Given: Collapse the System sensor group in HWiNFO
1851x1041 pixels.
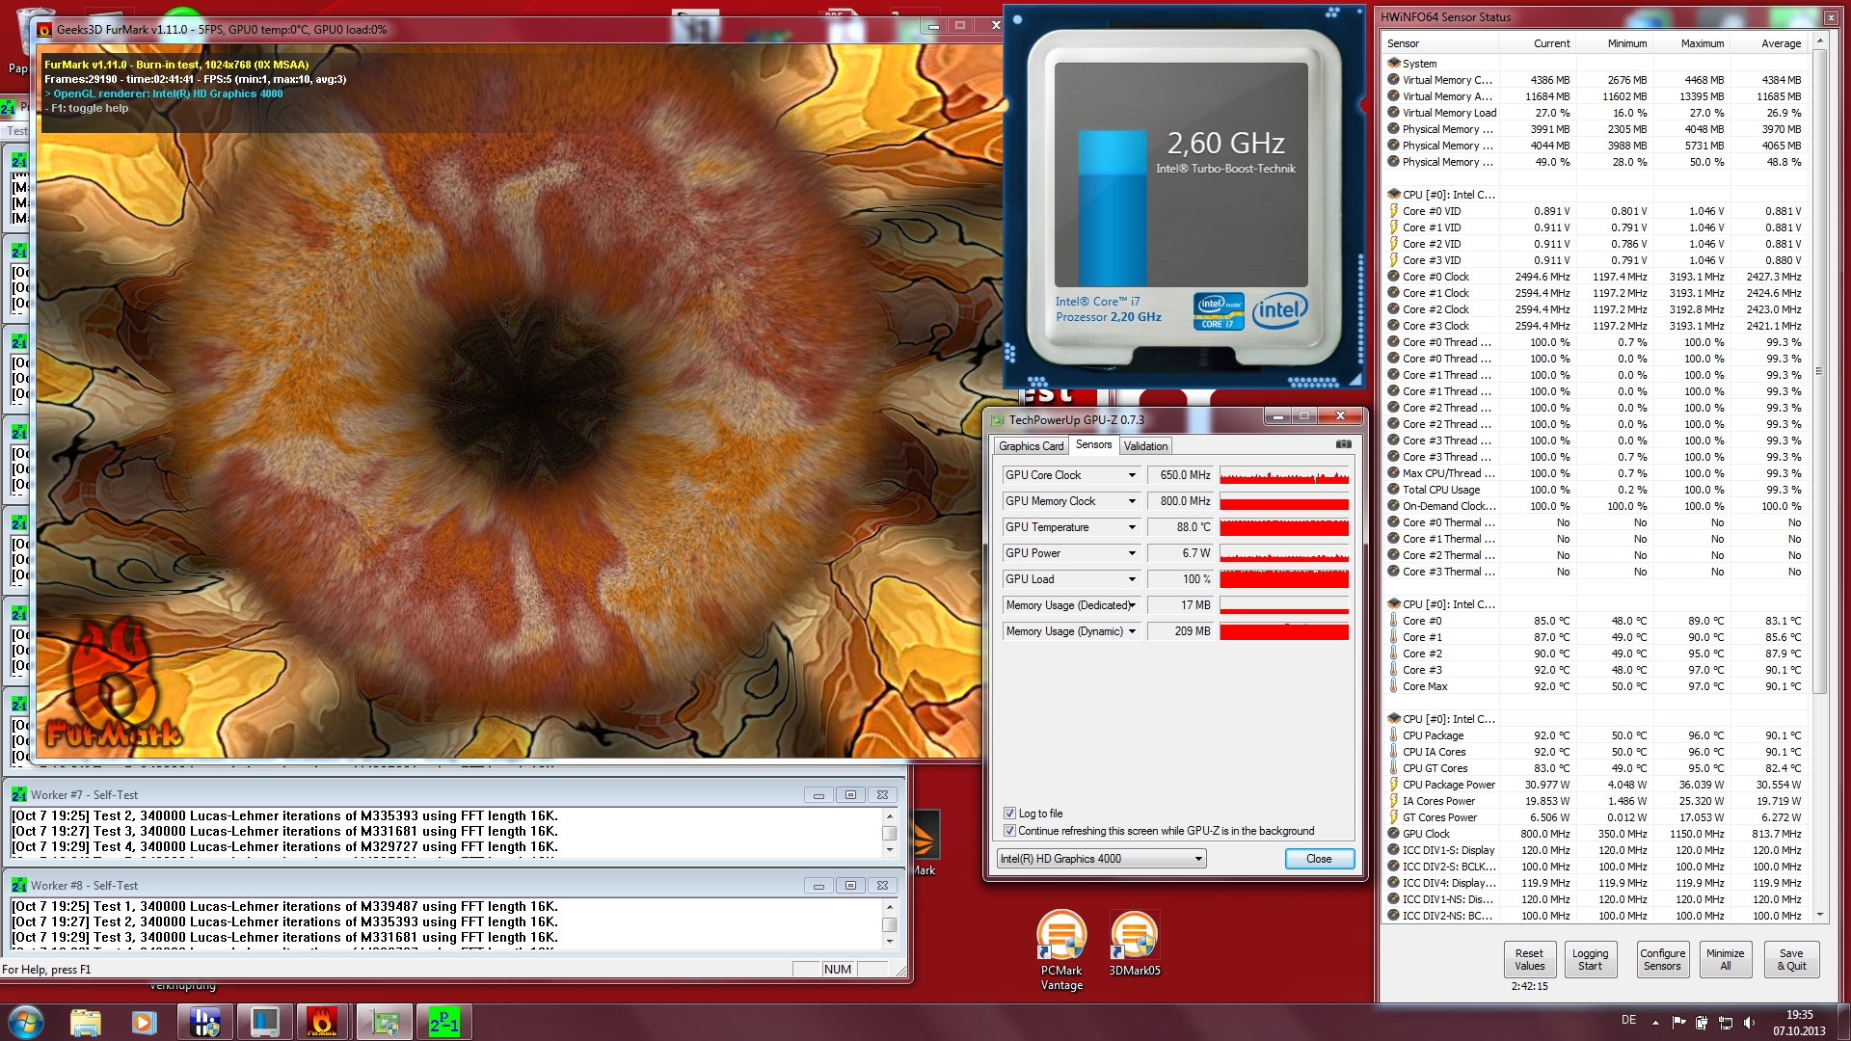Looking at the screenshot, I should [x=1393, y=64].
